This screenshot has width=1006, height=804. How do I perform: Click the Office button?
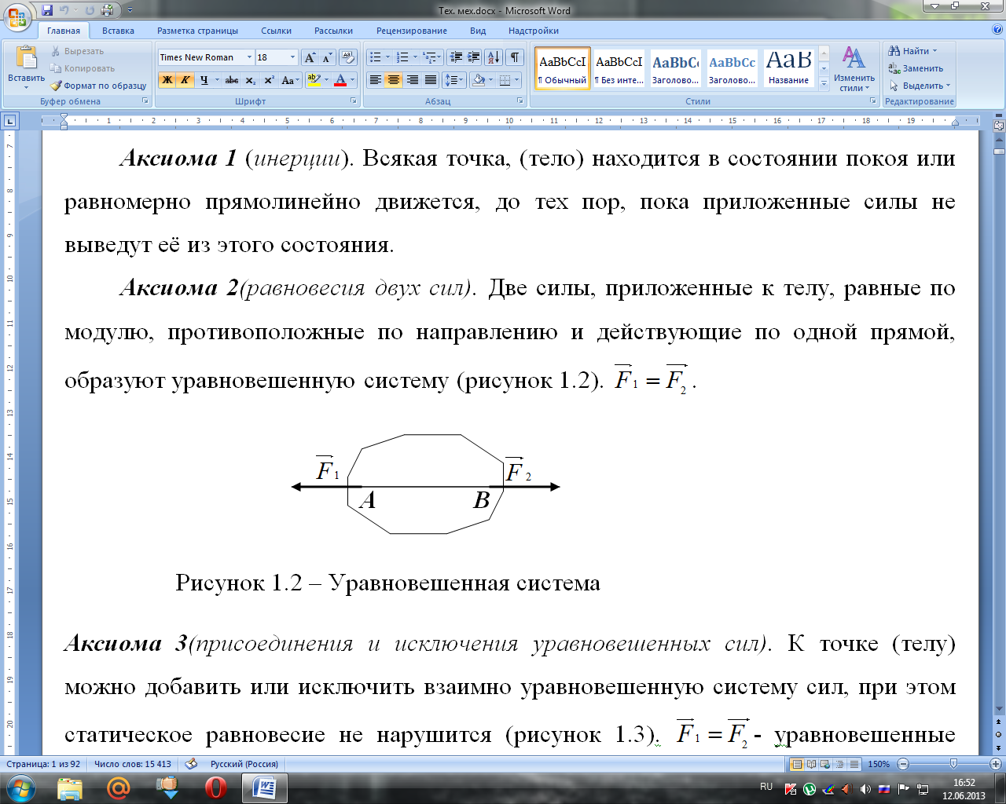[17, 16]
